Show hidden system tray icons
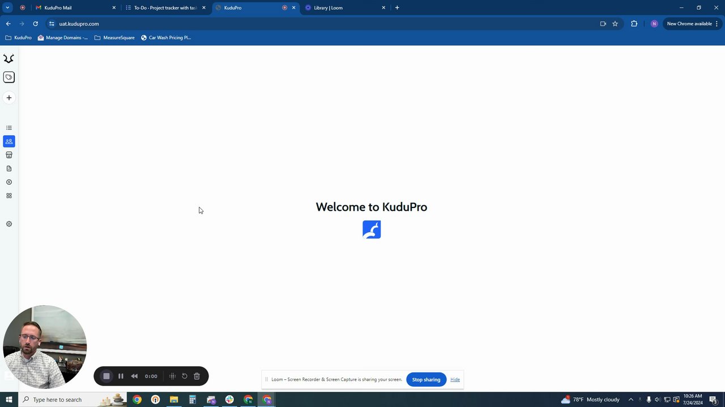 click(x=630, y=400)
